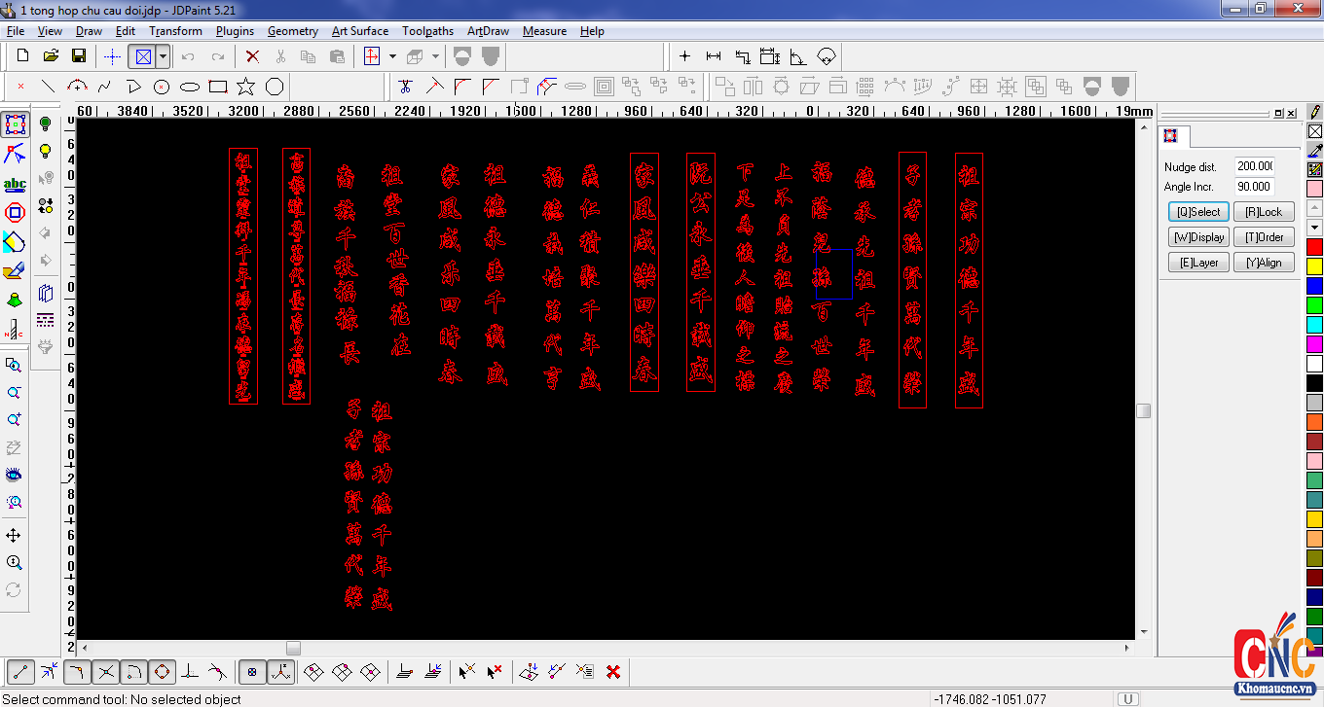
Task: Click the red X delete icon
Action: pos(252,56)
